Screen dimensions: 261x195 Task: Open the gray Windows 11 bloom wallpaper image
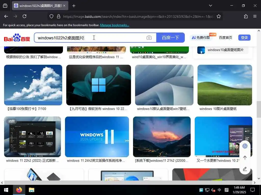[164, 85]
